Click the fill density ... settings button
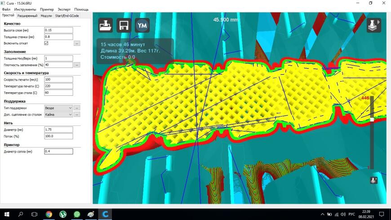This screenshot has width=391, height=220. click(x=77, y=65)
